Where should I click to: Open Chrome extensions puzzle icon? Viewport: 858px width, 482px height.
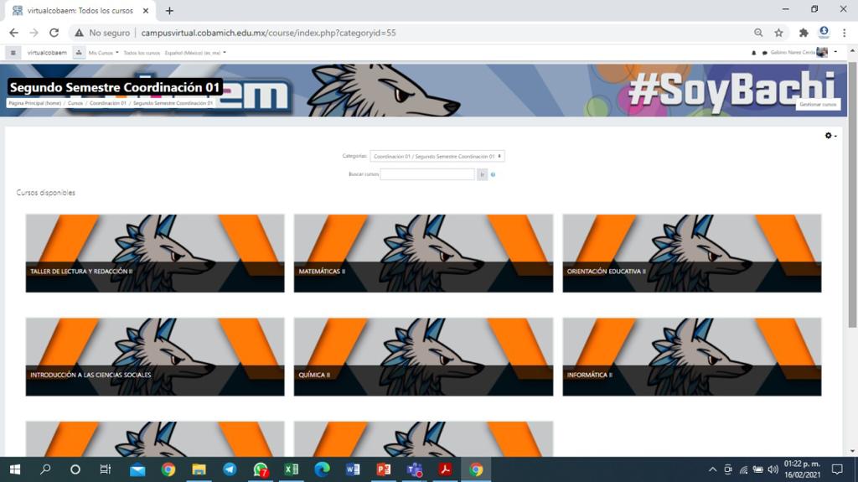(803, 33)
